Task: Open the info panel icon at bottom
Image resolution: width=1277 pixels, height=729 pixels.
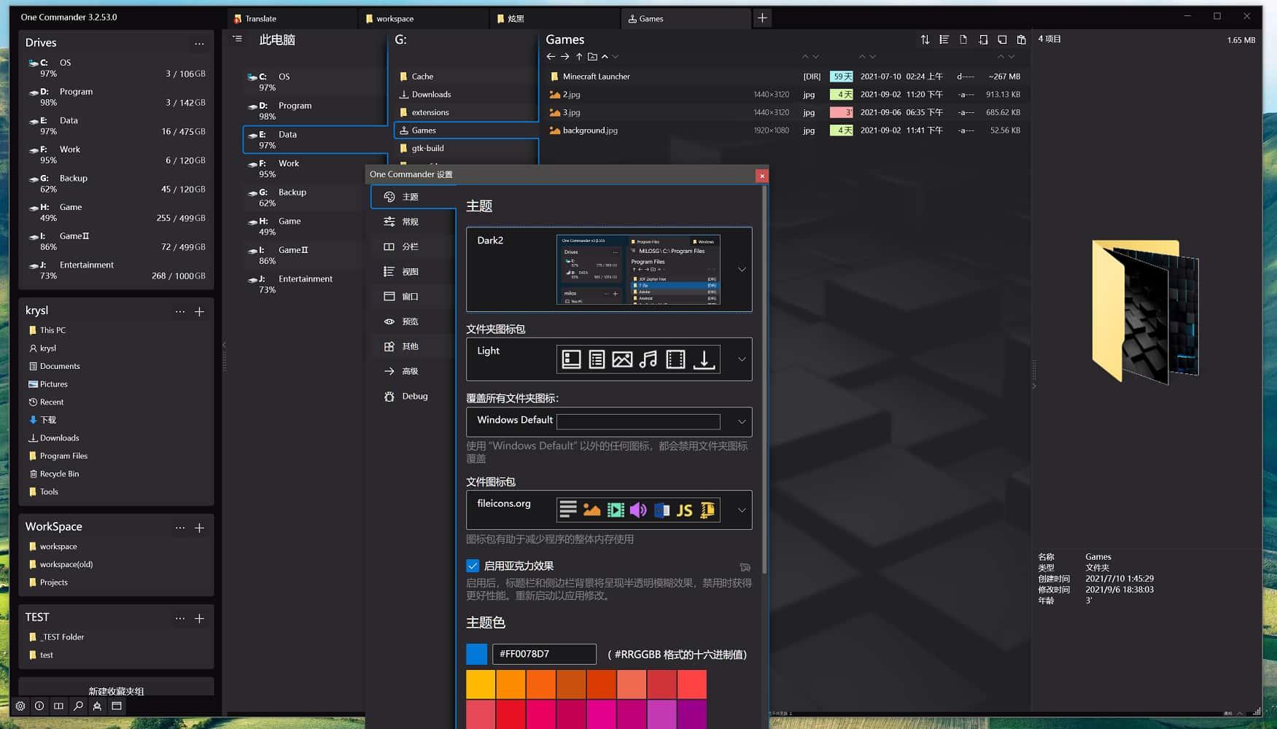Action: tap(39, 706)
